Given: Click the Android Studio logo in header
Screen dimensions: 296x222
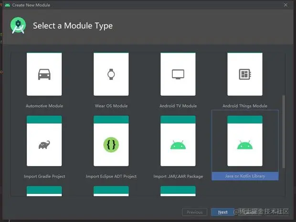Looking at the screenshot, I should (x=18, y=25).
